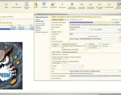Open Договоры in form navigation

38,27
